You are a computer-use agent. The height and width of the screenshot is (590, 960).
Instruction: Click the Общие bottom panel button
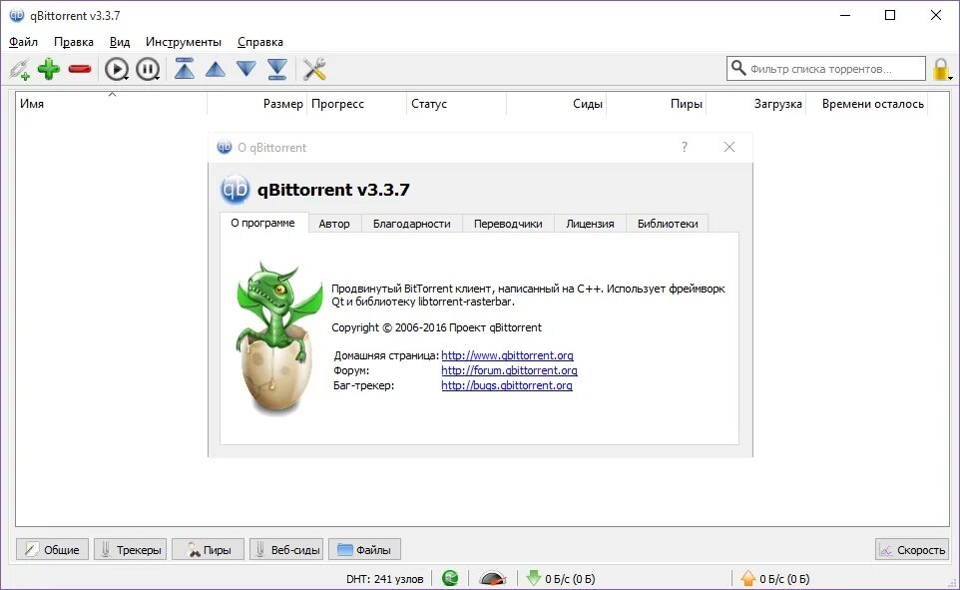point(52,549)
